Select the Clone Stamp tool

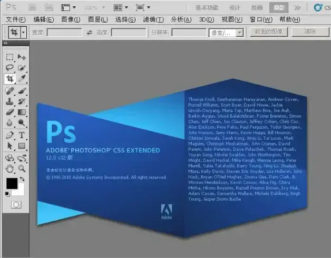9,101
